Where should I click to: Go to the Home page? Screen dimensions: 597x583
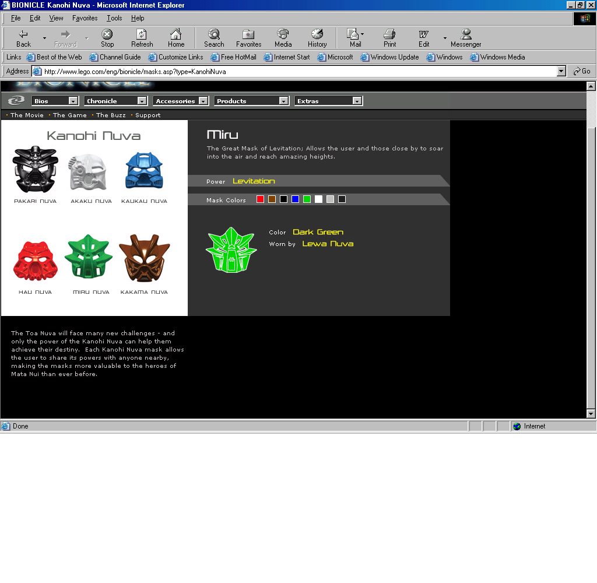176,38
